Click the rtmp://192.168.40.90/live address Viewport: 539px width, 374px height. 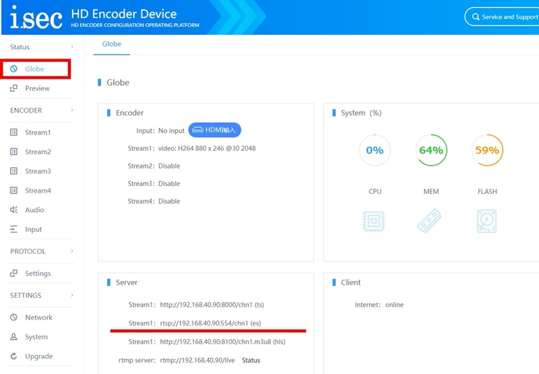click(x=197, y=361)
